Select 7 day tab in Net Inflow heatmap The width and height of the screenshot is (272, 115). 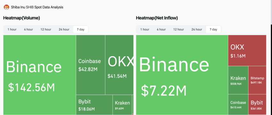(213, 29)
